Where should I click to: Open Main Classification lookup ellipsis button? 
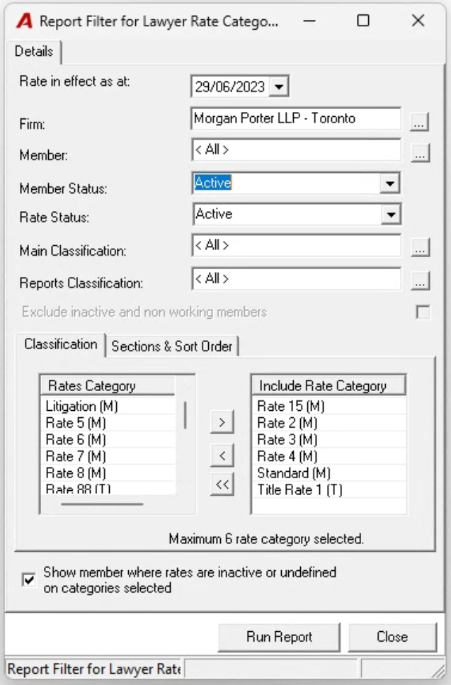tap(420, 248)
